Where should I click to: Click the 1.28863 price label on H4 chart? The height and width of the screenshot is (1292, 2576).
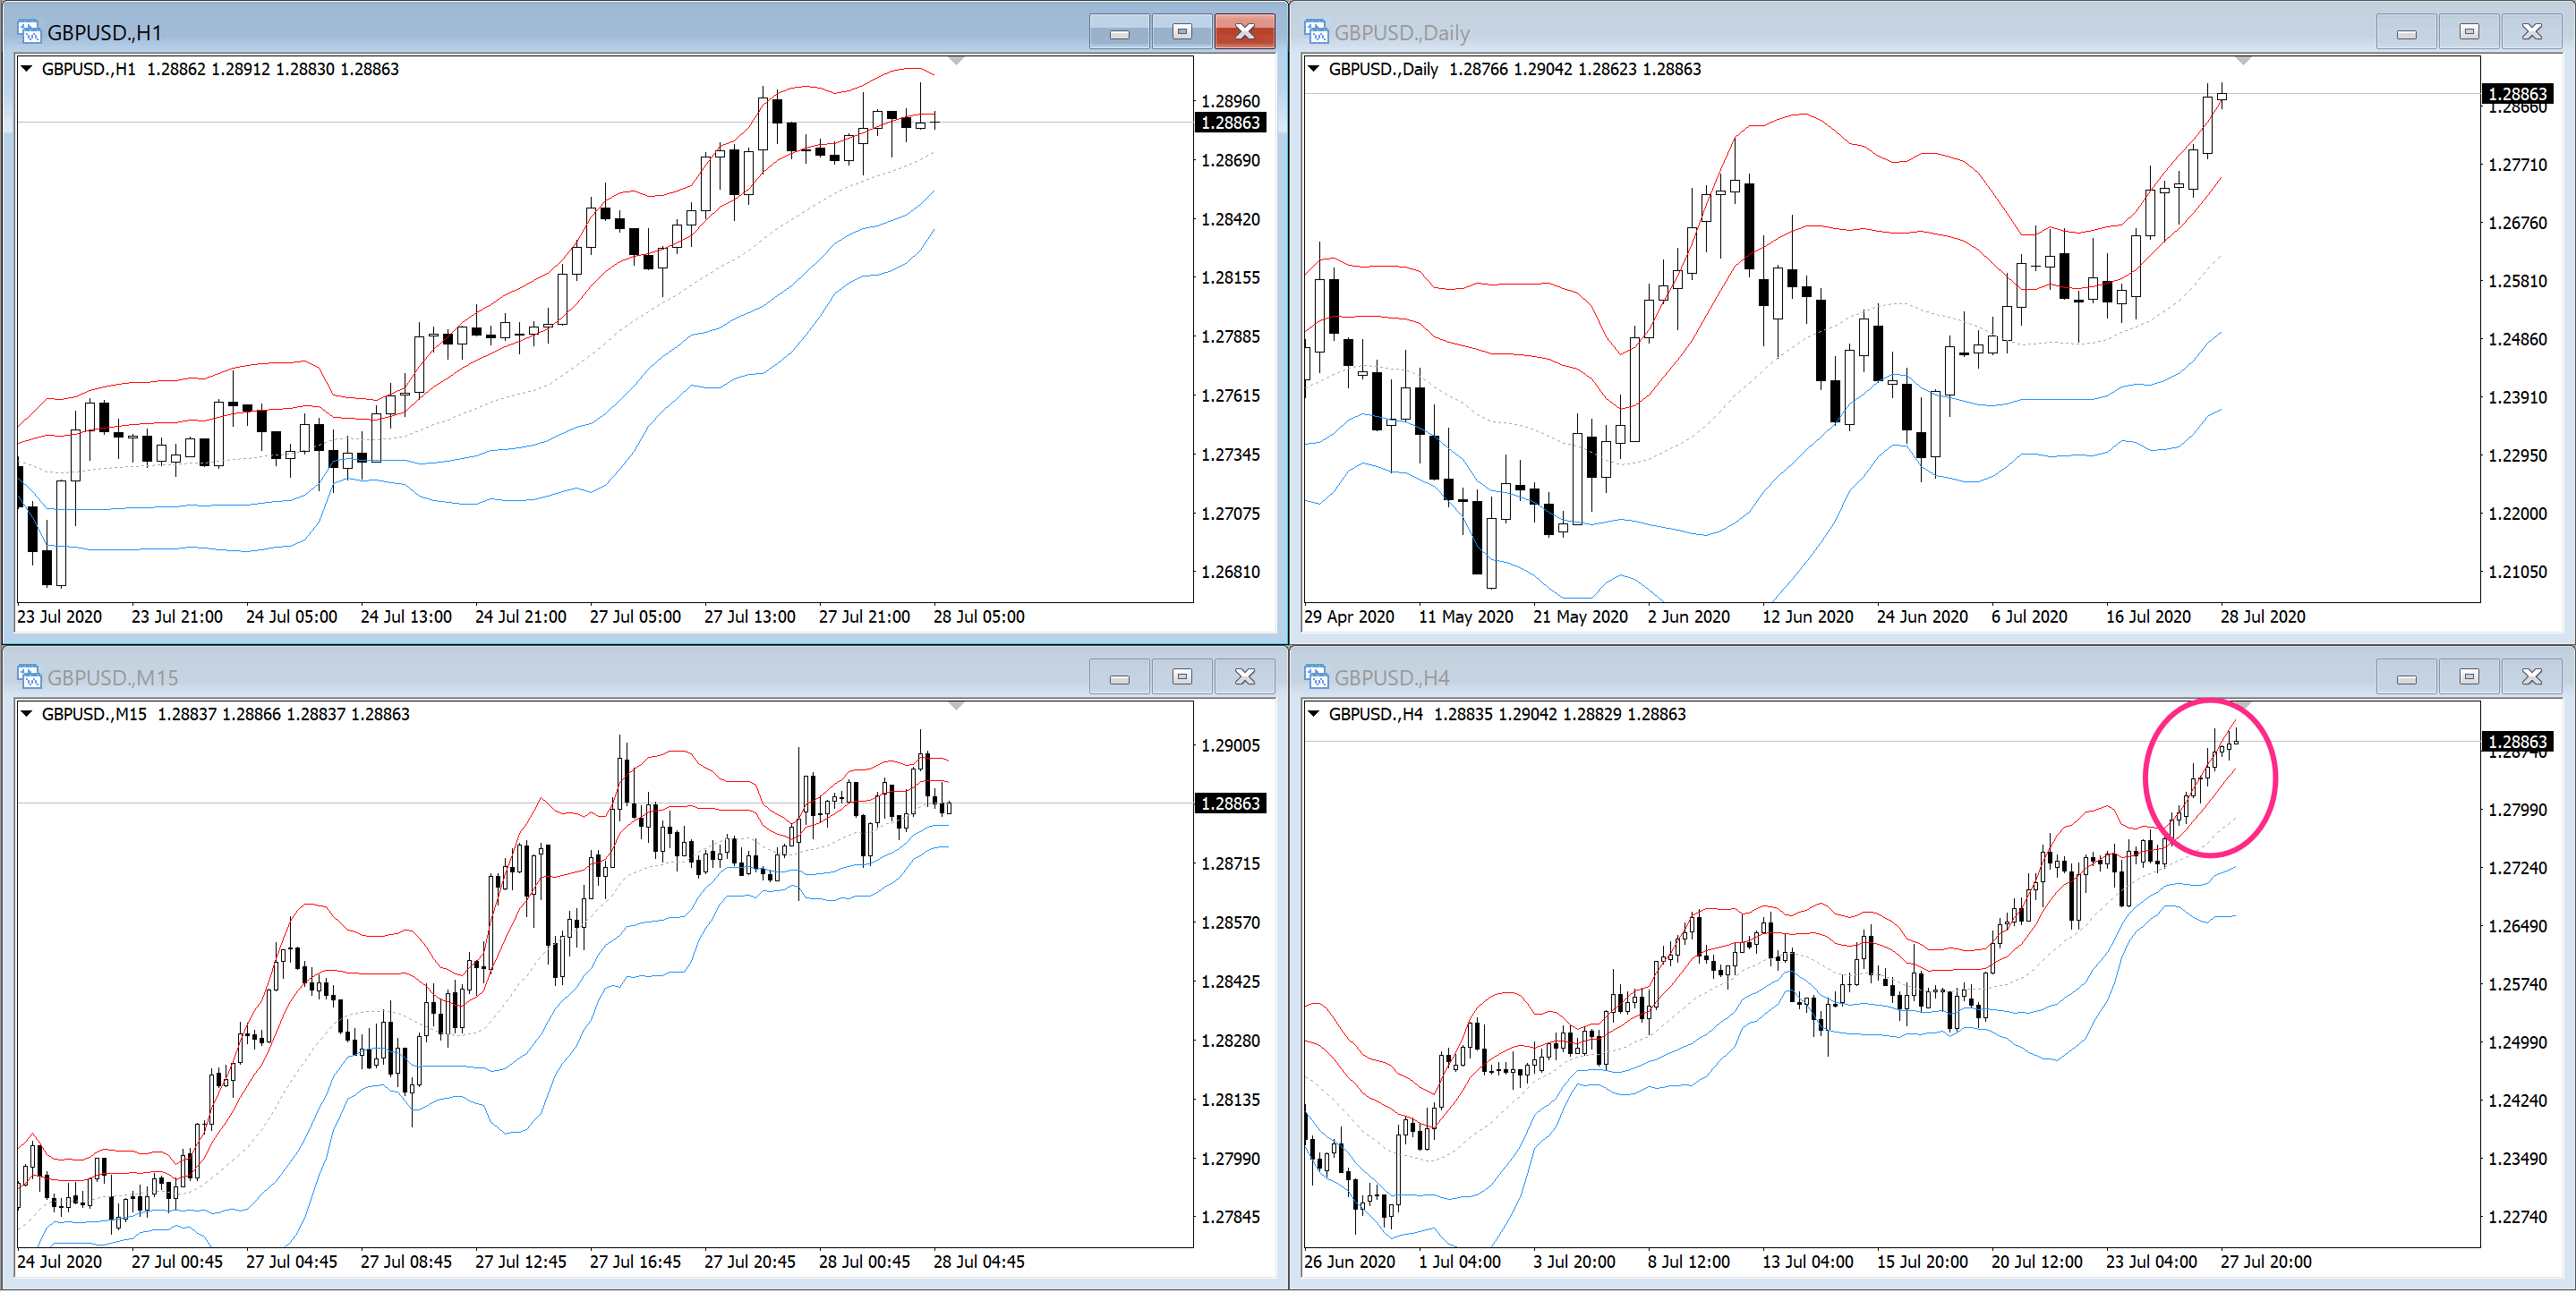pyautogui.click(x=2517, y=742)
